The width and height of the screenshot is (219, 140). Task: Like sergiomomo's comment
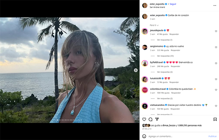click(216, 47)
